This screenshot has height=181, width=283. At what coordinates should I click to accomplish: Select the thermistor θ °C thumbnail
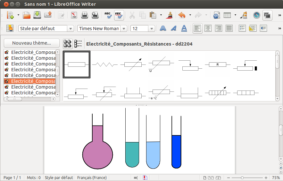pyautogui.click(x=161, y=93)
